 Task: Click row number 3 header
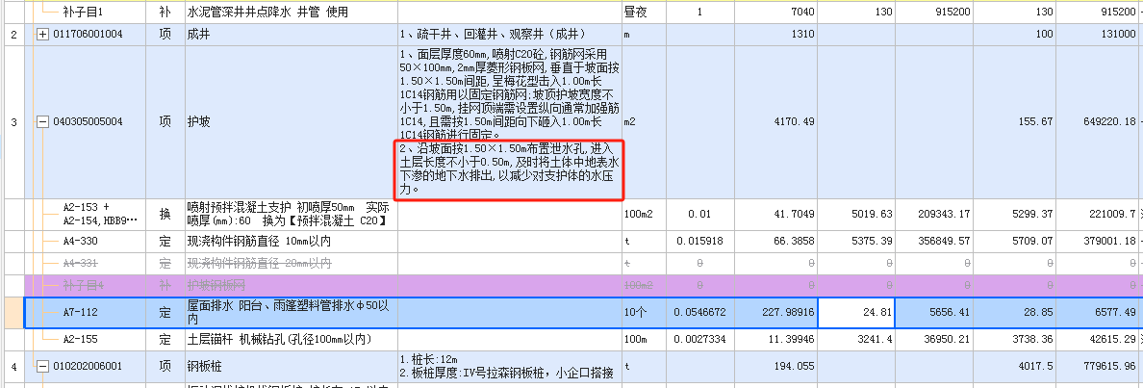click(13, 122)
